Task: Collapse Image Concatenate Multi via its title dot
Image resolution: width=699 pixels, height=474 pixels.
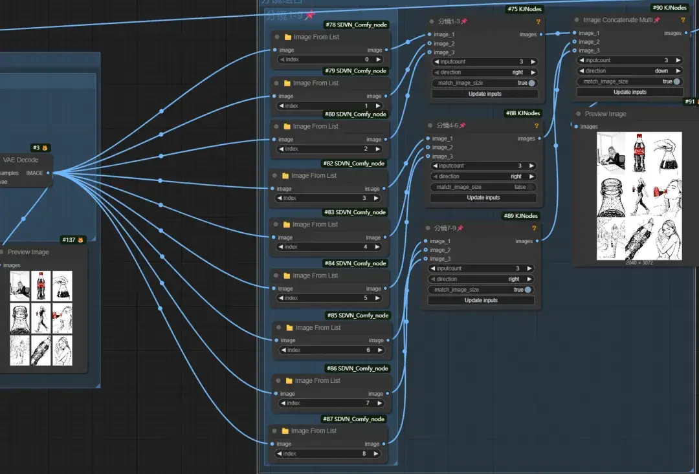Action: pos(577,20)
